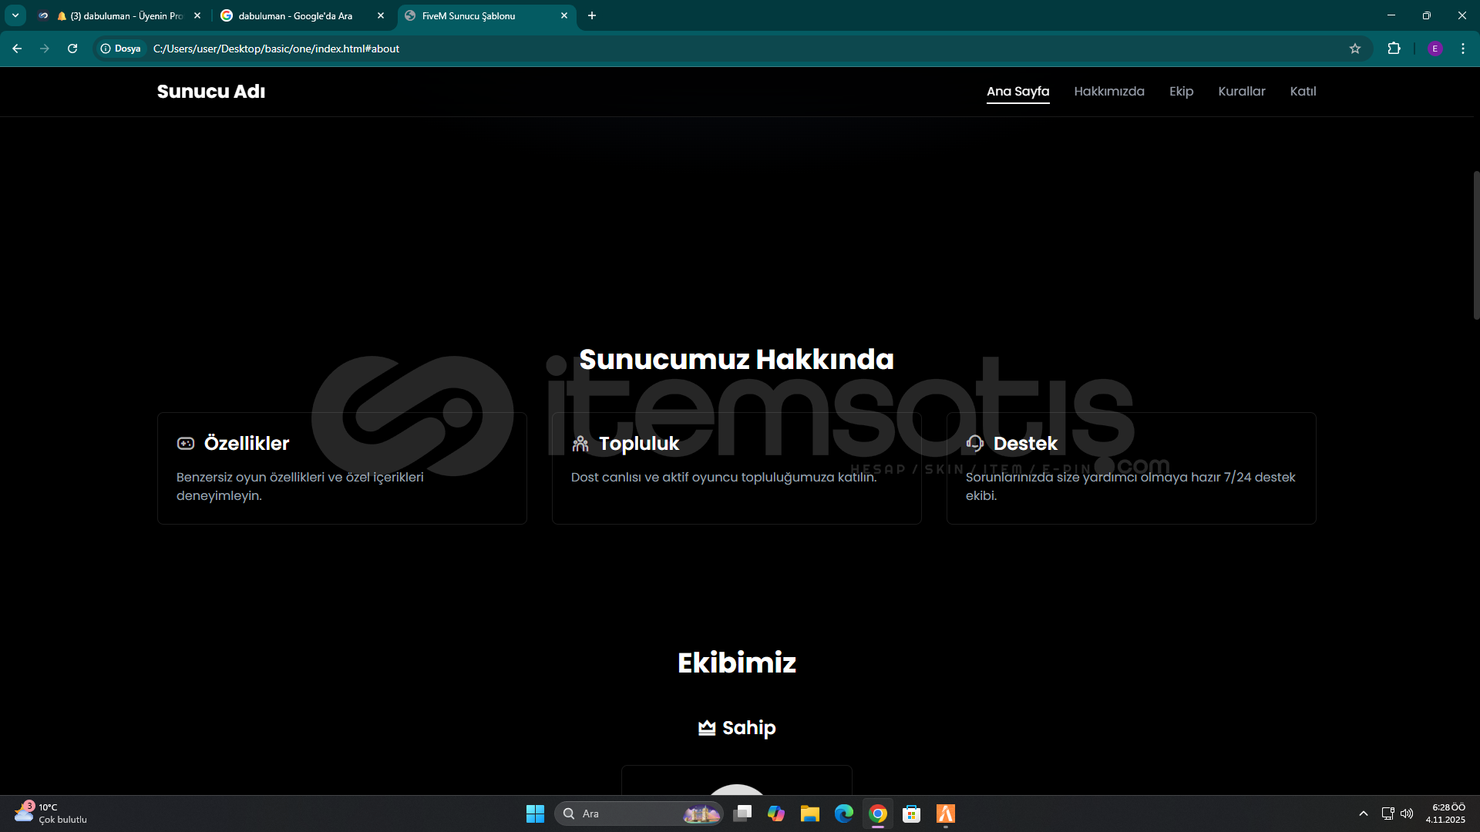Click the profile avatar E icon
Viewport: 1480px width, 832px height.
[1435, 49]
